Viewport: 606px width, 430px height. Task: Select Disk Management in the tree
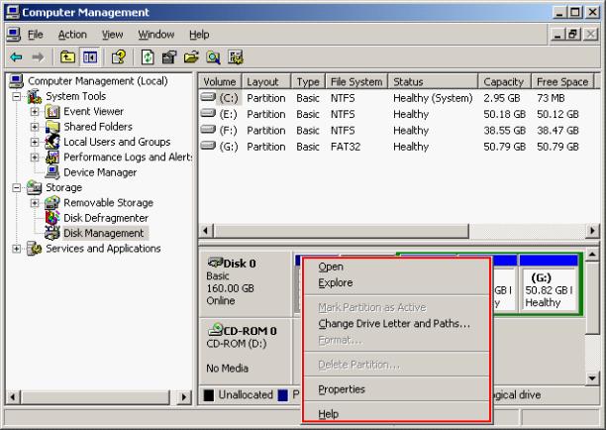[x=104, y=233]
